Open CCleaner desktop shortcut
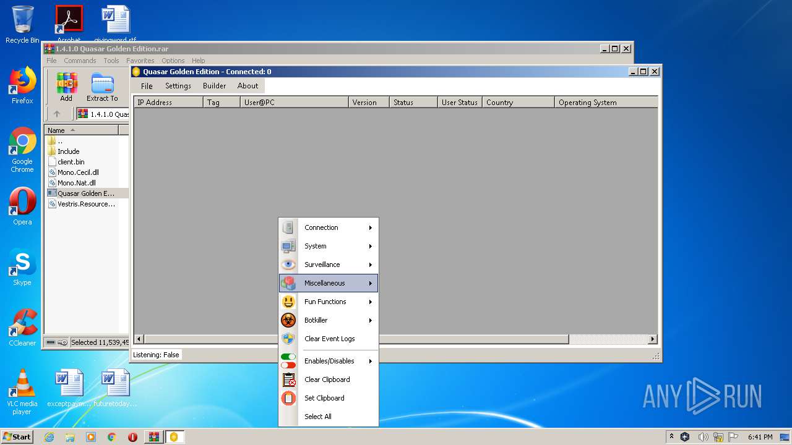The width and height of the screenshot is (792, 445). (x=22, y=328)
